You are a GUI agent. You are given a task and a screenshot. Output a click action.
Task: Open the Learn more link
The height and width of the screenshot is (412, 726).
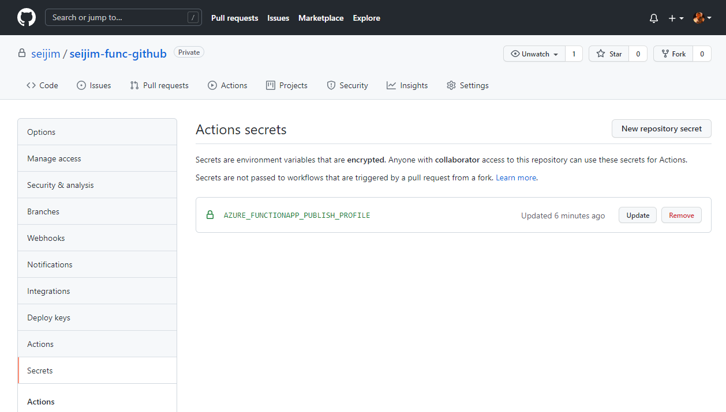(515, 177)
